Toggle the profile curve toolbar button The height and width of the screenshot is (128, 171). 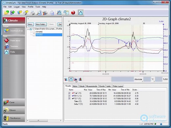(81, 12)
